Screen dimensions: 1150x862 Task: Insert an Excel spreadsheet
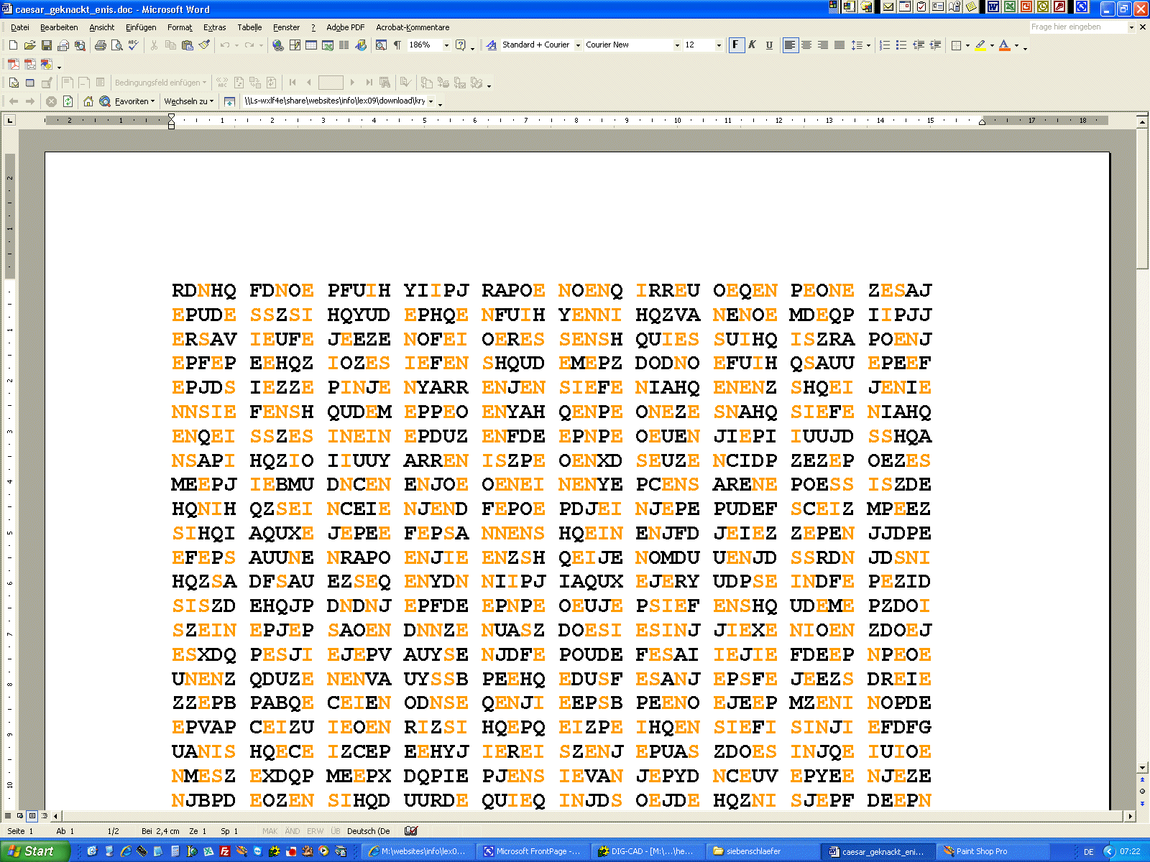tap(328, 45)
